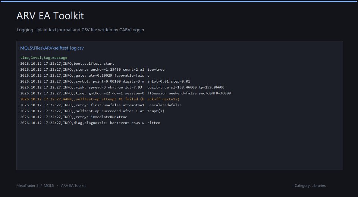Open the MQL5\Files\ARV\selftest_log.csv file path
Image resolution: width=358 pixels, height=197 pixels.
[x=52, y=48]
